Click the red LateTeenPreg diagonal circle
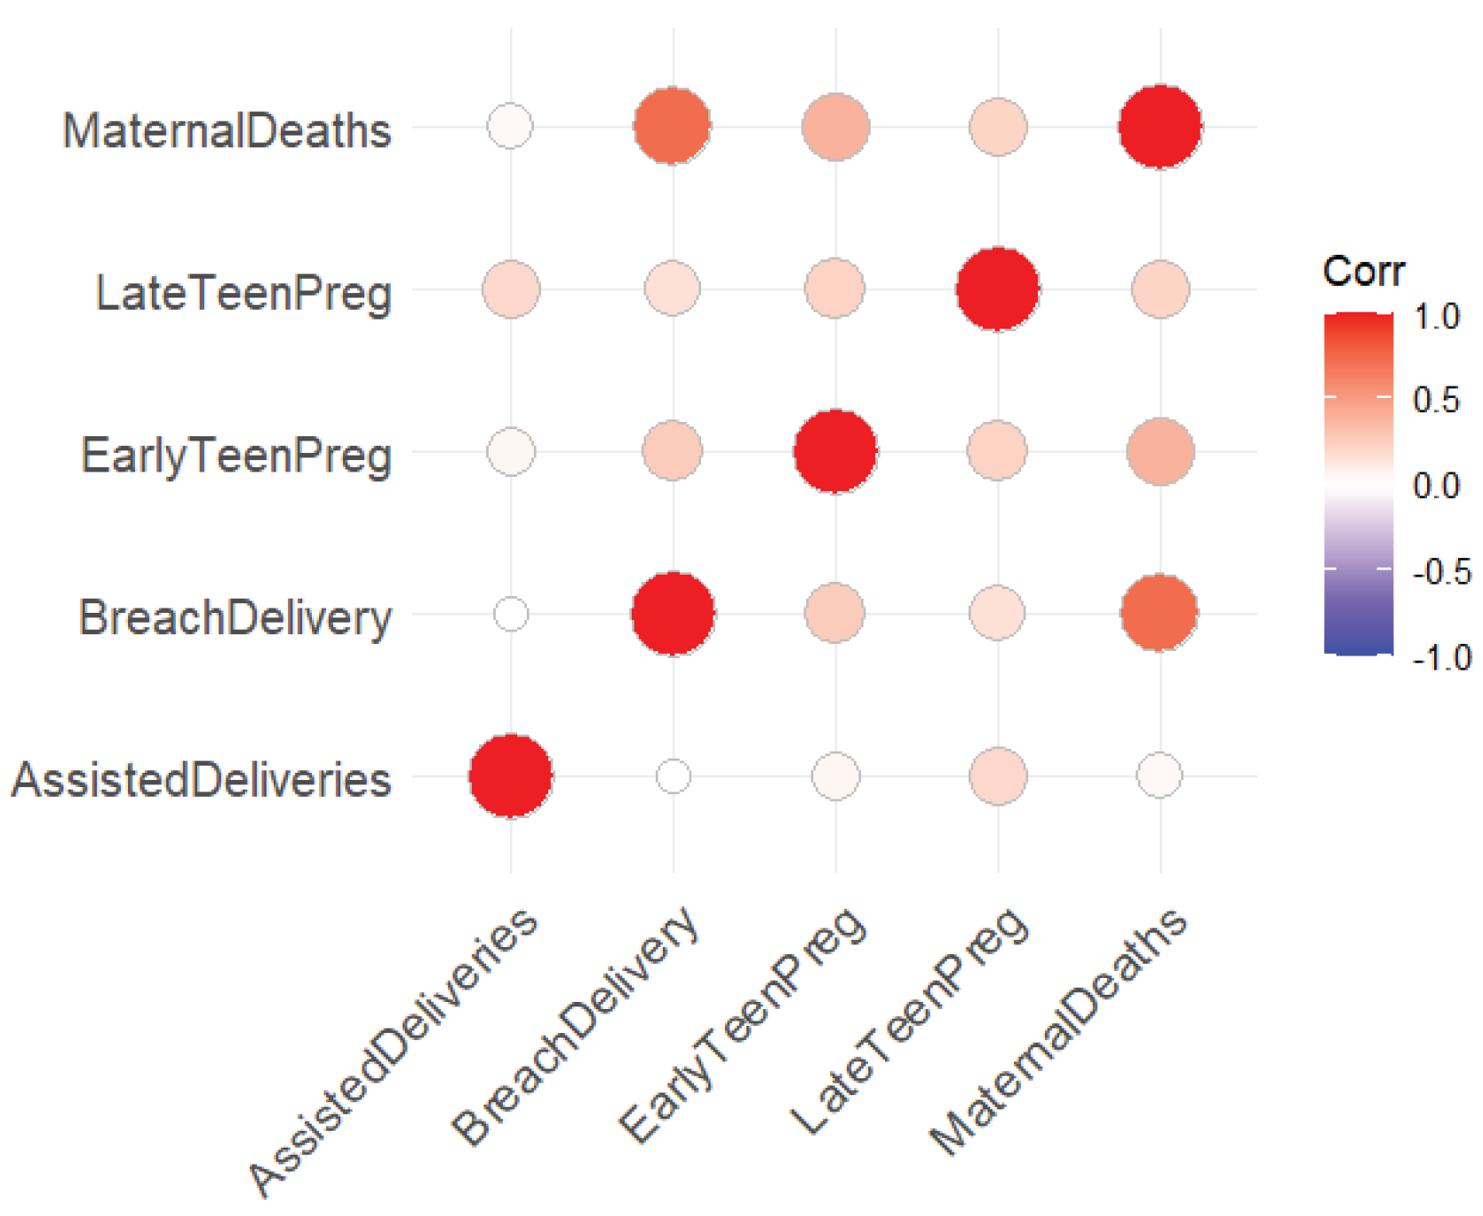 (x=997, y=290)
